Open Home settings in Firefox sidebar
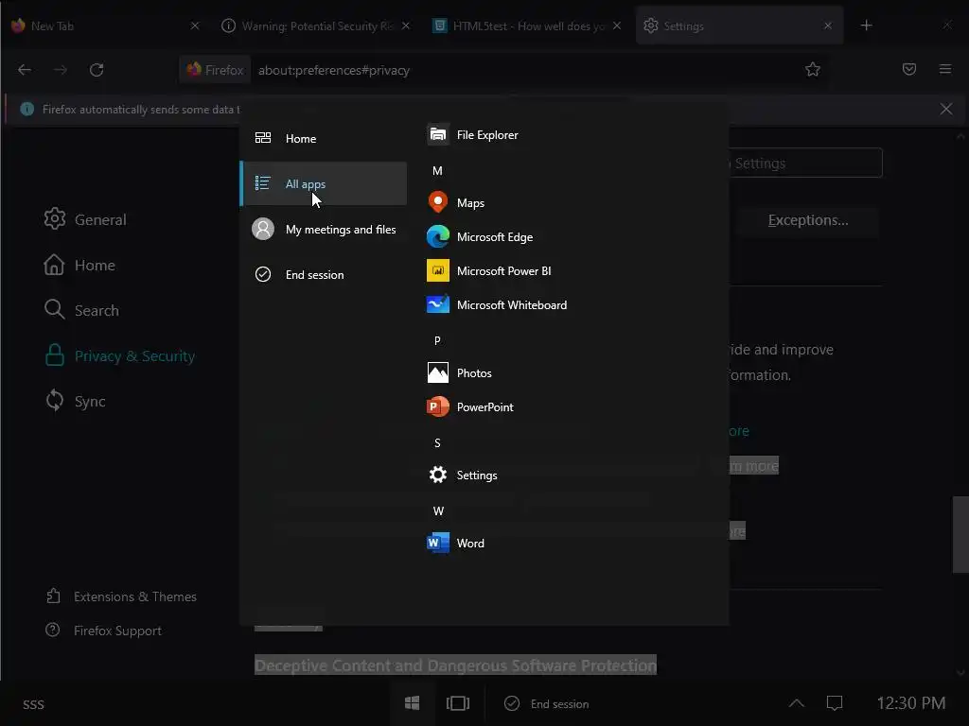The width and height of the screenshot is (969, 726). (x=79, y=265)
